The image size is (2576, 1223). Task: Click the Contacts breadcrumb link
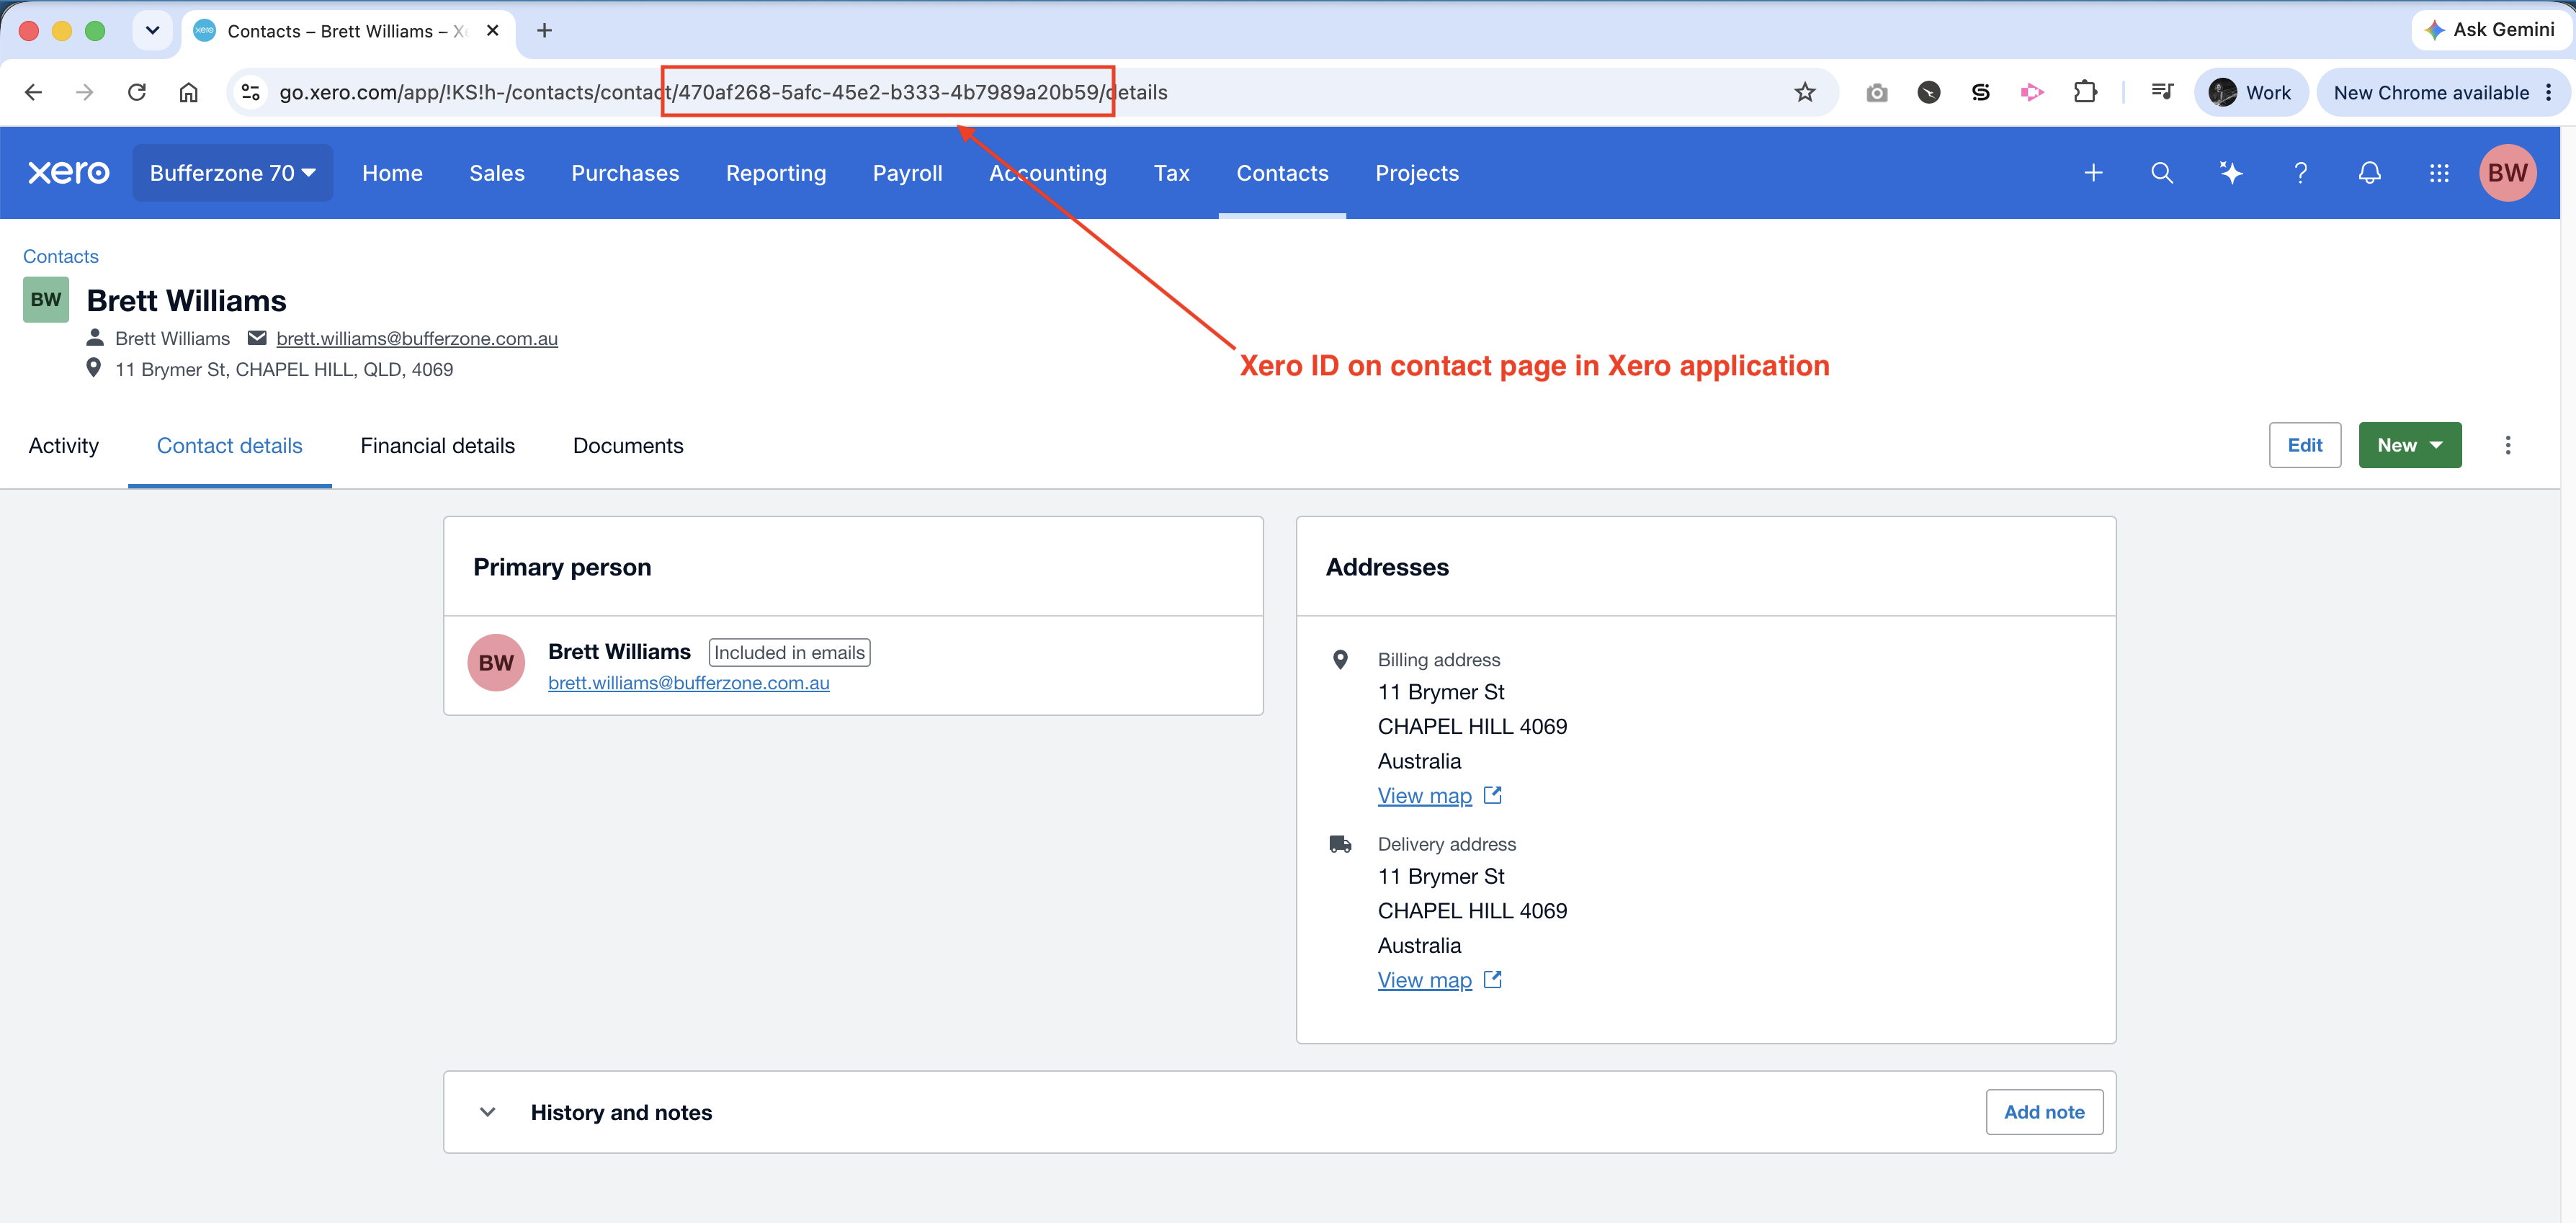(61, 256)
